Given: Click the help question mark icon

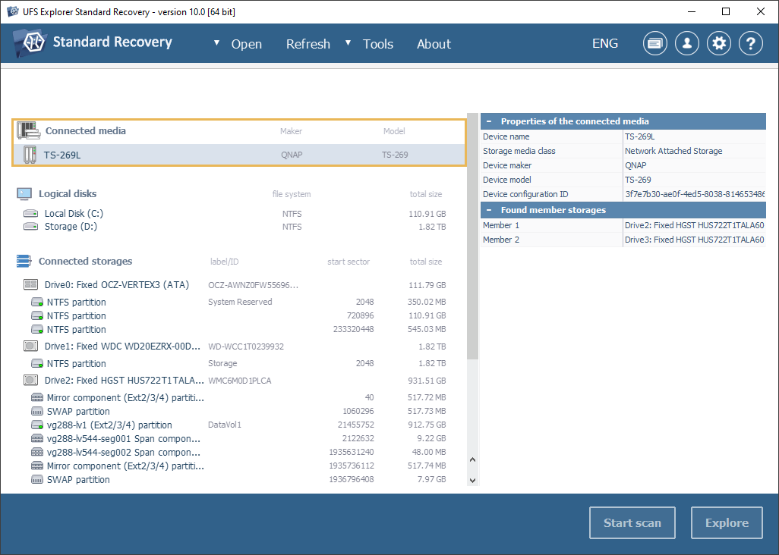Looking at the screenshot, I should (x=751, y=44).
